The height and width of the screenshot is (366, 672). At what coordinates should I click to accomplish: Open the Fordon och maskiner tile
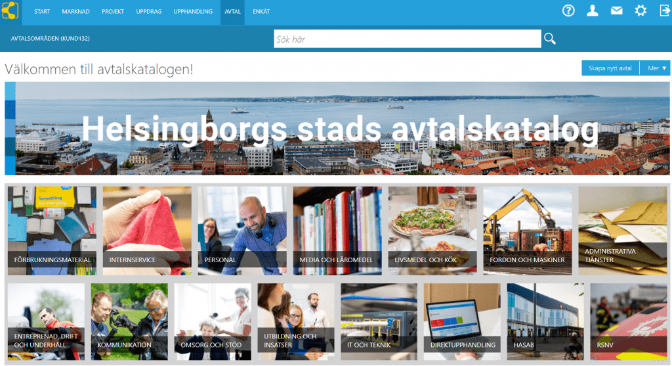pyautogui.click(x=528, y=231)
